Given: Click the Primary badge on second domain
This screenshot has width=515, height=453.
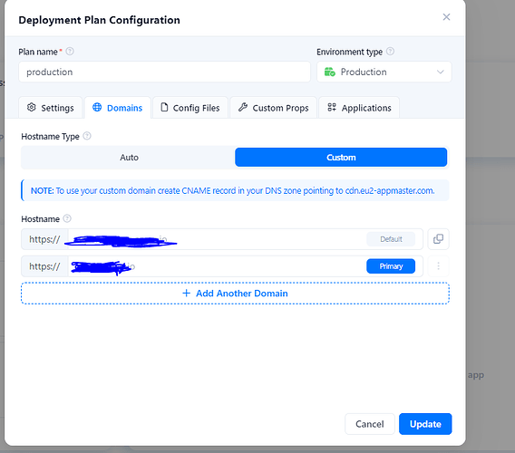Looking at the screenshot, I should 391,266.
